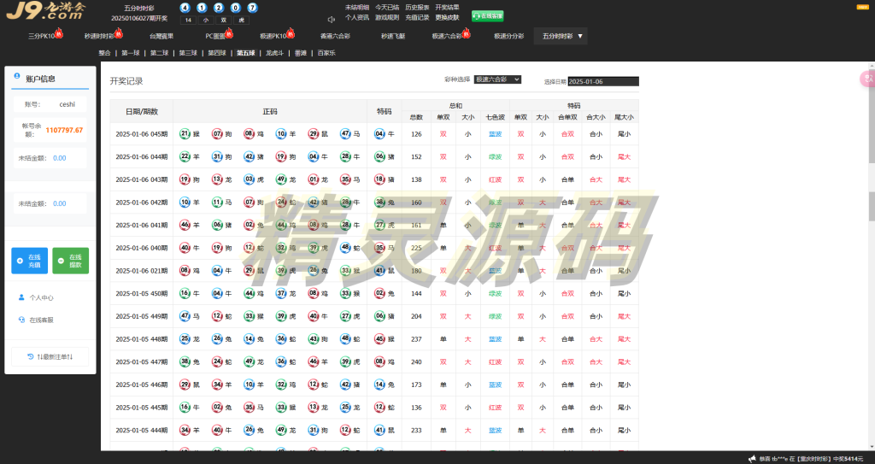Open the 今天已结 link

point(387,8)
